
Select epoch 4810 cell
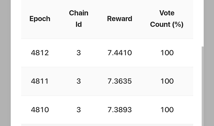pos(40,110)
